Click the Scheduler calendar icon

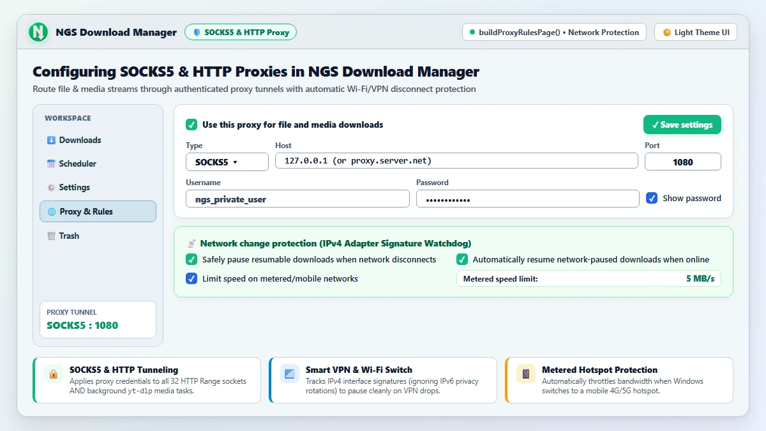tap(52, 163)
